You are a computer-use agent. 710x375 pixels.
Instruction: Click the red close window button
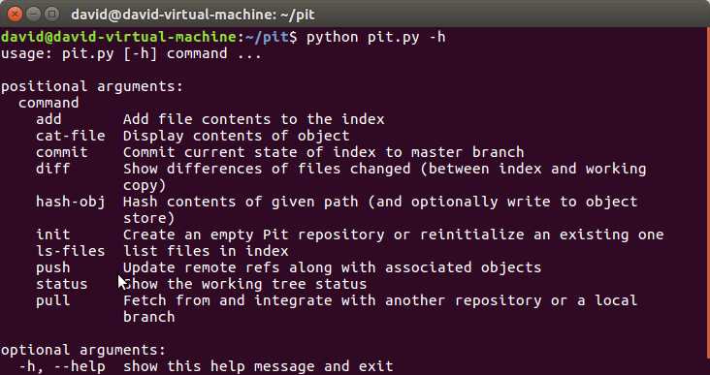click(x=15, y=14)
